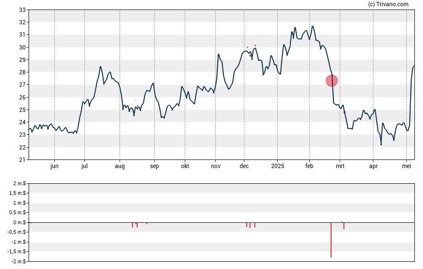This screenshot has height=269, width=423.
Task: Select the 'apr' label on the x-axis
Action: pos(373,166)
